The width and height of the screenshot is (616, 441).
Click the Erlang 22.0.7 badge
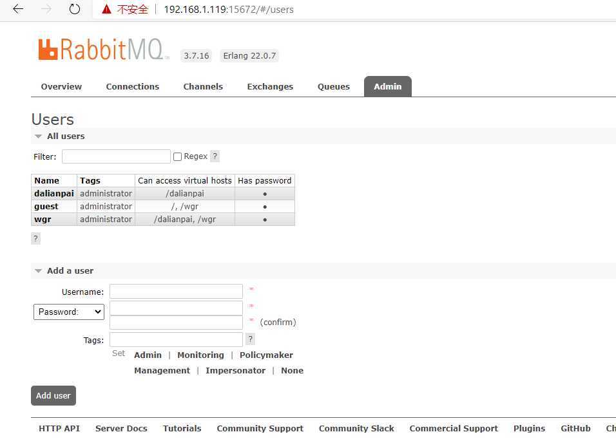click(249, 56)
